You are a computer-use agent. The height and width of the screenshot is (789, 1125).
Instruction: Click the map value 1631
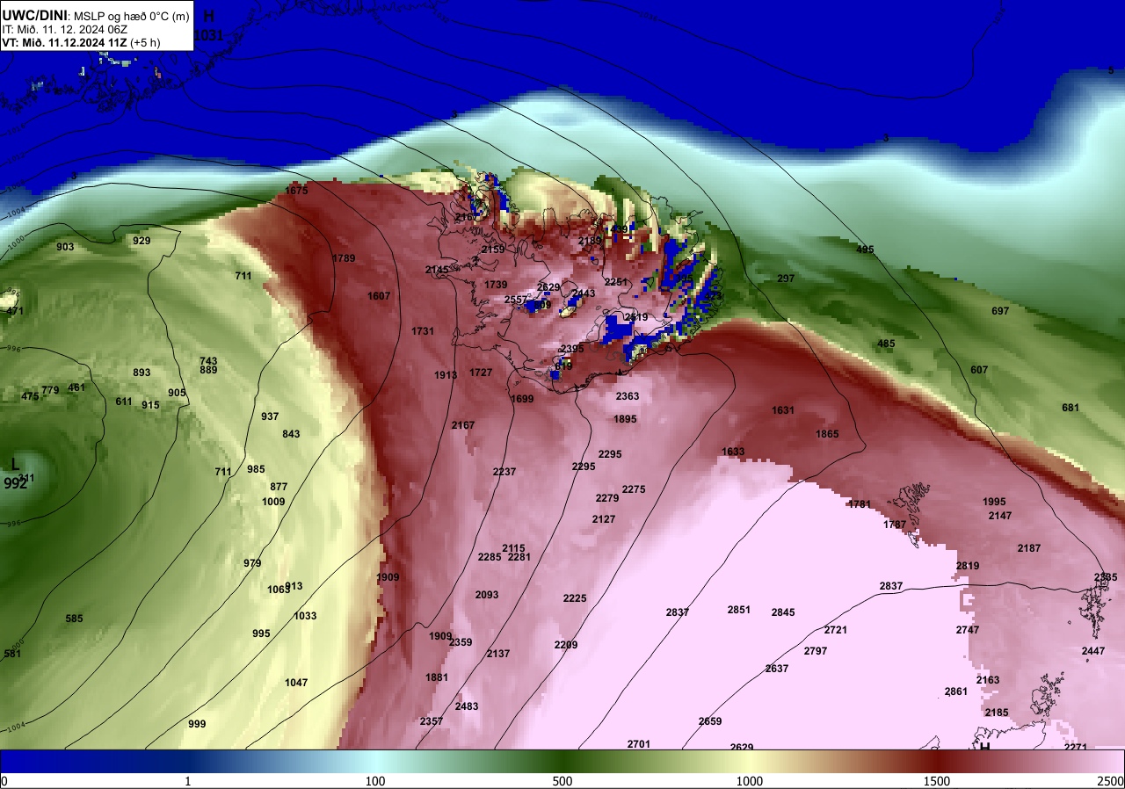point(783,410)
